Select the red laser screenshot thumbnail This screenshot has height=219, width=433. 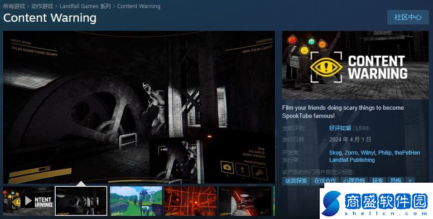pyautogui.click(x=245, y=201)
